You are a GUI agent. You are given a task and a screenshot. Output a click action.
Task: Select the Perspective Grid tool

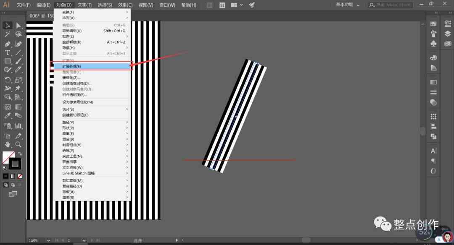(18, 97)
